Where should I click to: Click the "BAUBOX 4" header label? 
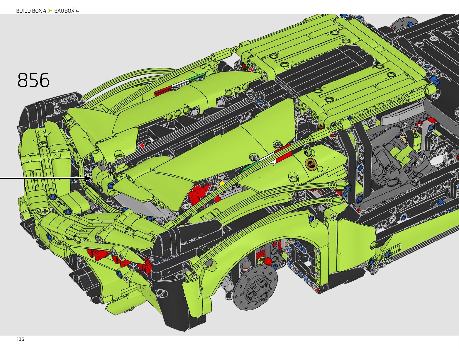66,11
